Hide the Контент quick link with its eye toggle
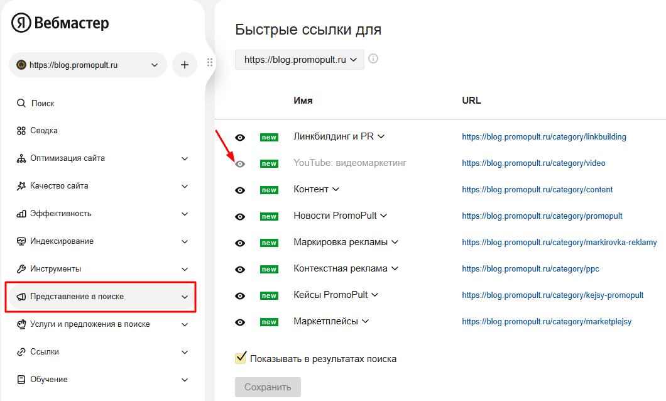666x401 pixels. click(240, 189)
